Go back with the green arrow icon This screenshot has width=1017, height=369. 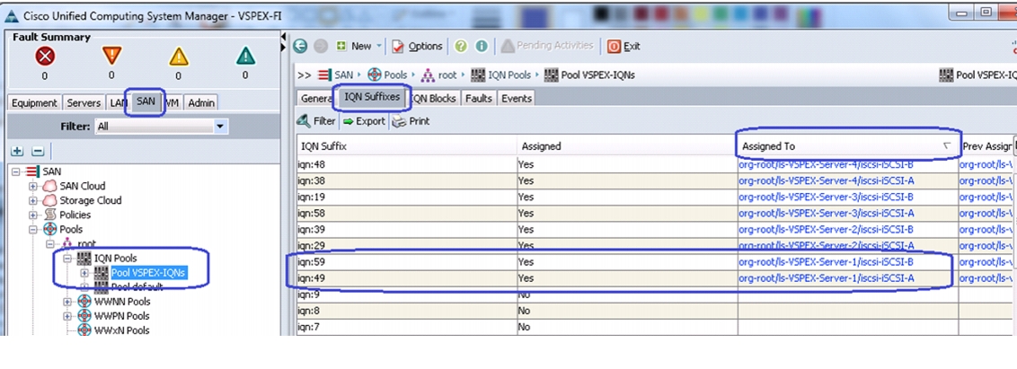300,46
